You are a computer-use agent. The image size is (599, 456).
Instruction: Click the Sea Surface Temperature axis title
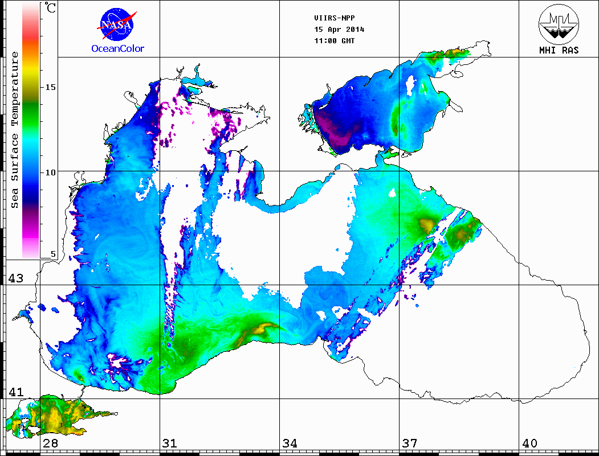coord(14,130)
